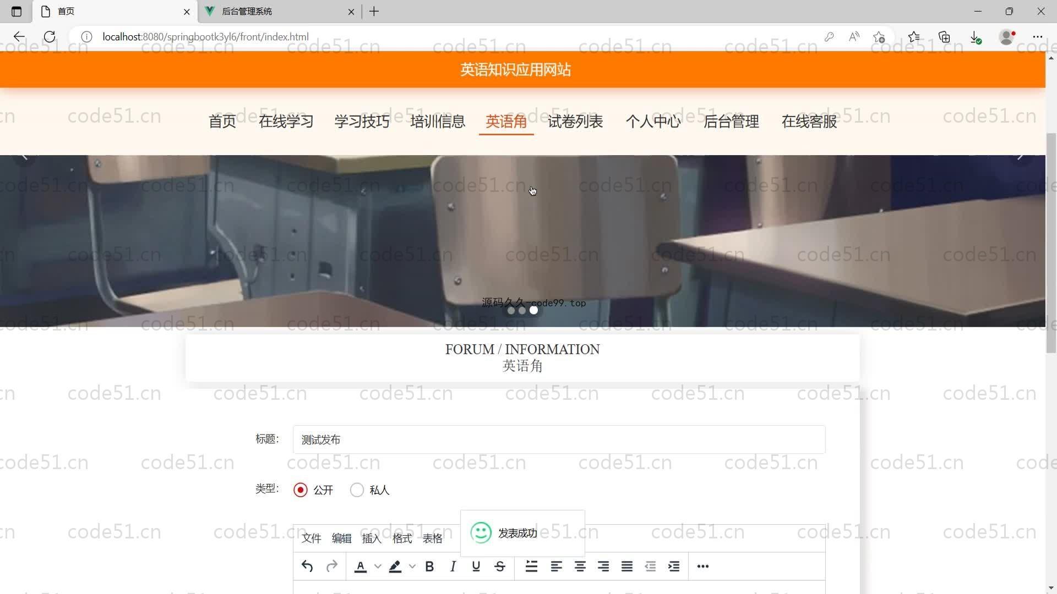The width and height of the screenshot is (1057, 594).
Task: Toggle bold formatting
Action: pos(430,566)
